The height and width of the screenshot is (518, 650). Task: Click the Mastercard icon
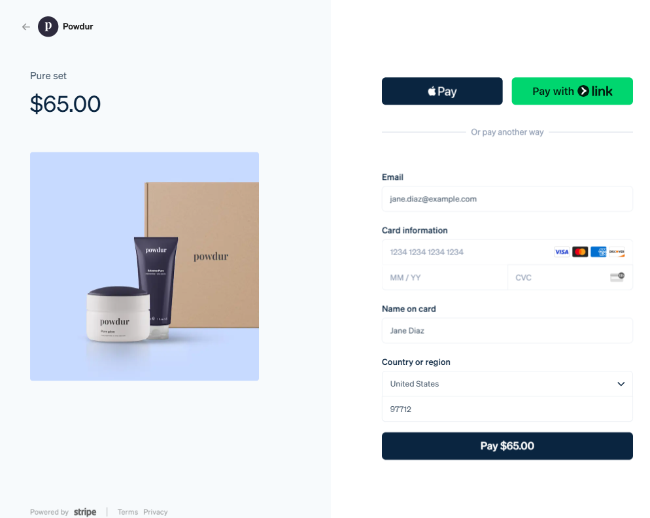click(x=580, y=252)
